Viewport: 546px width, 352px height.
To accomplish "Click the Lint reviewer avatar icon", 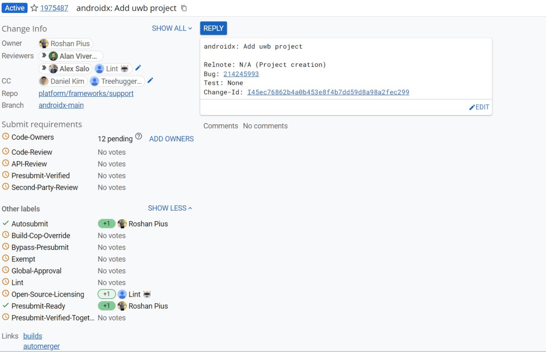I will click(x=100, y=69).
